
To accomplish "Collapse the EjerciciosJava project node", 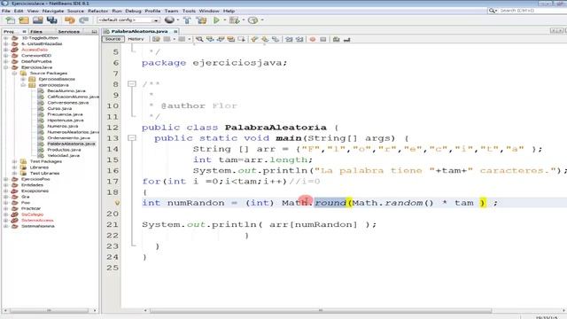I will click(6, 67).
